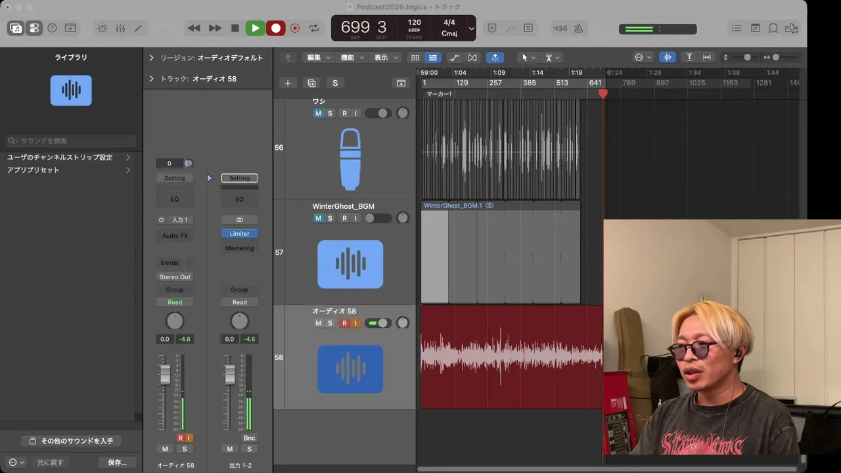The image size is (841, 473).
Task: Toggle the Catch Playhead button
Action: click(495, 58)
